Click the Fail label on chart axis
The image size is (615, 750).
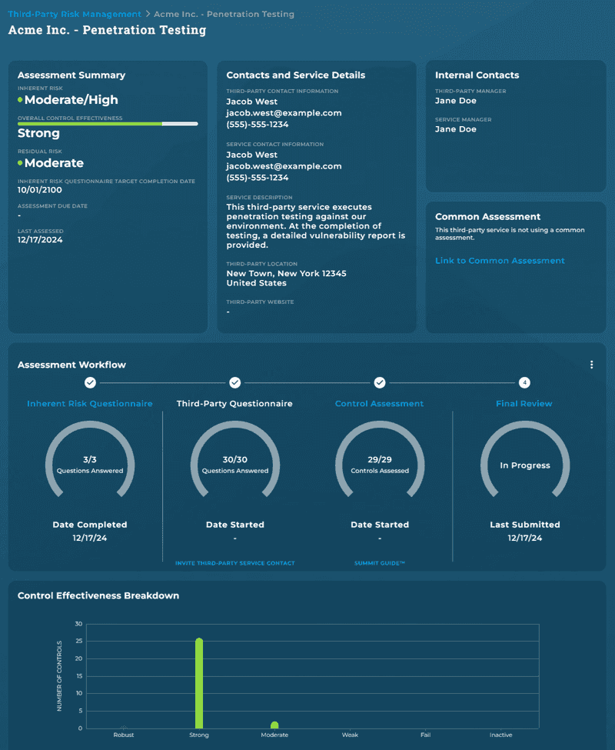tap(425, 735)
